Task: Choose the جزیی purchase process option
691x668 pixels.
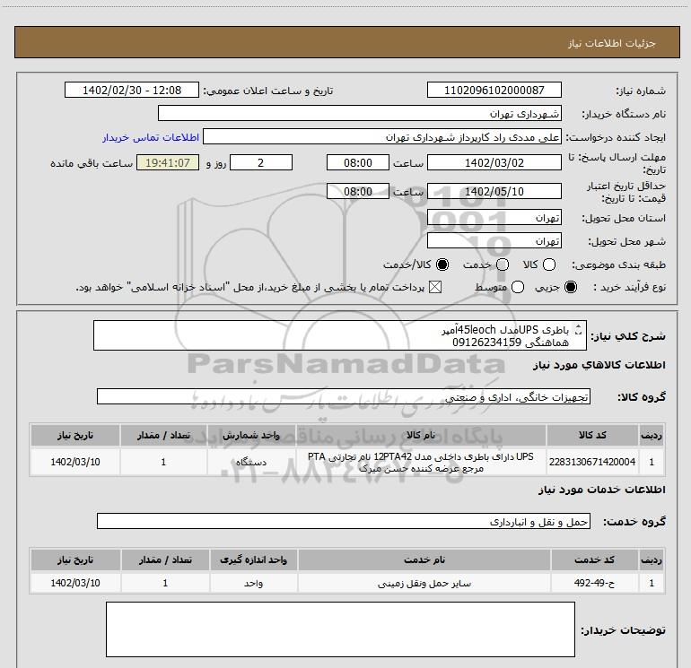Action: pos(571,287)
